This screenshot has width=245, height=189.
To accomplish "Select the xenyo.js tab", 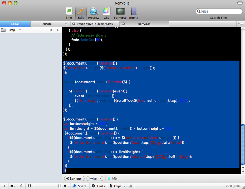I will (x=144, y=24).
